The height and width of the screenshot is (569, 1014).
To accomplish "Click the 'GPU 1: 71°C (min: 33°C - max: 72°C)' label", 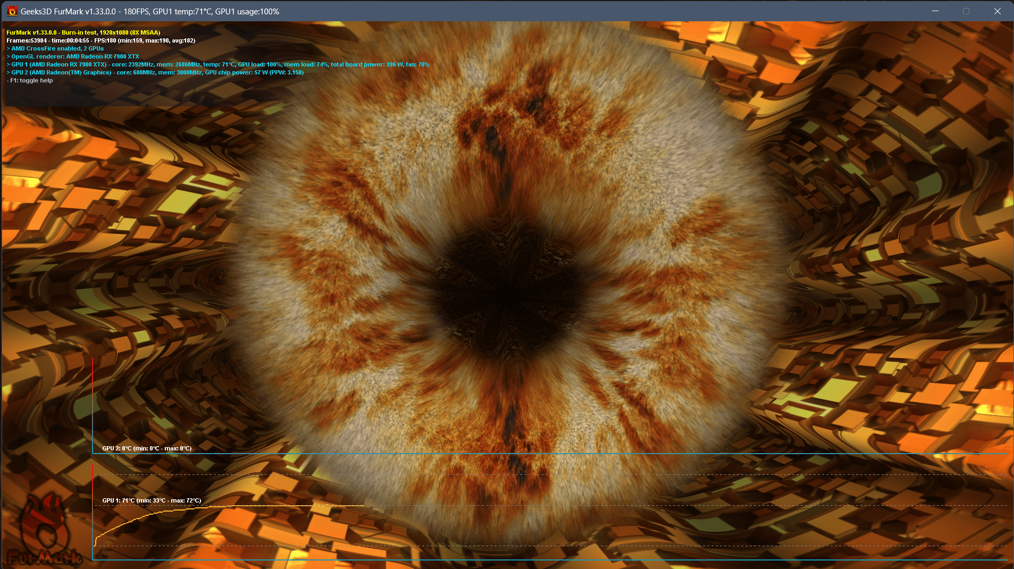I will [x=152, y=500].
